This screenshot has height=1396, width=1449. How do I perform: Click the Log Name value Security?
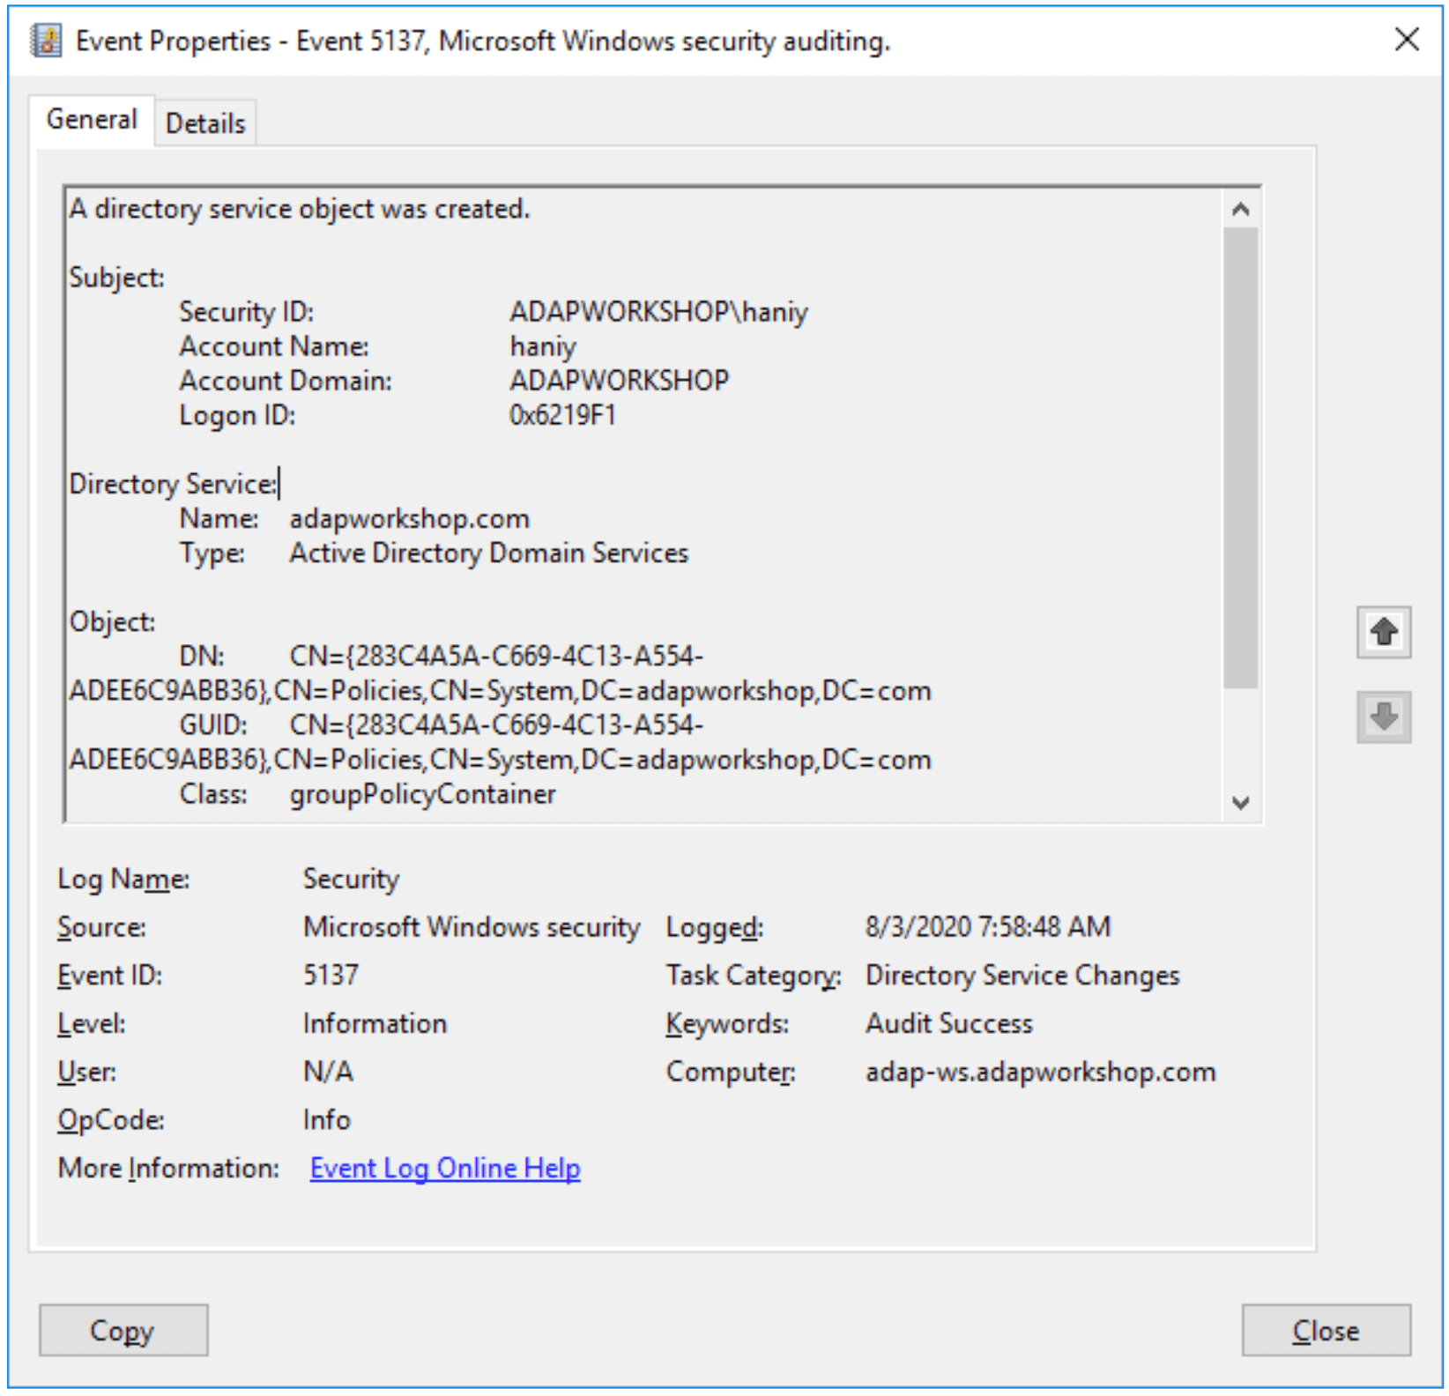pos(352,879)
